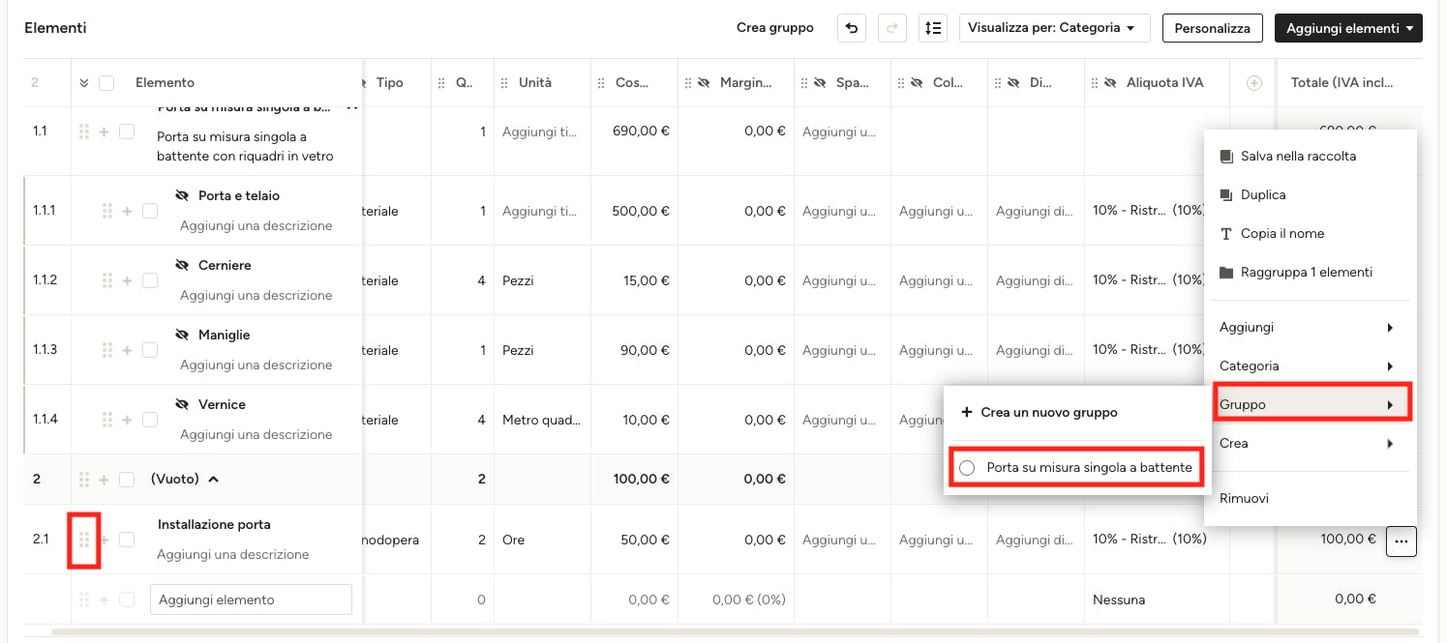Click the plus icon on row Maniglie

(127, 350)
